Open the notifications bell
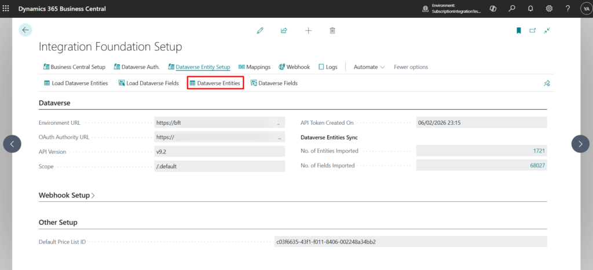This screenshot has height=270, width=593. pyautogui.click(x=530, y=9)
